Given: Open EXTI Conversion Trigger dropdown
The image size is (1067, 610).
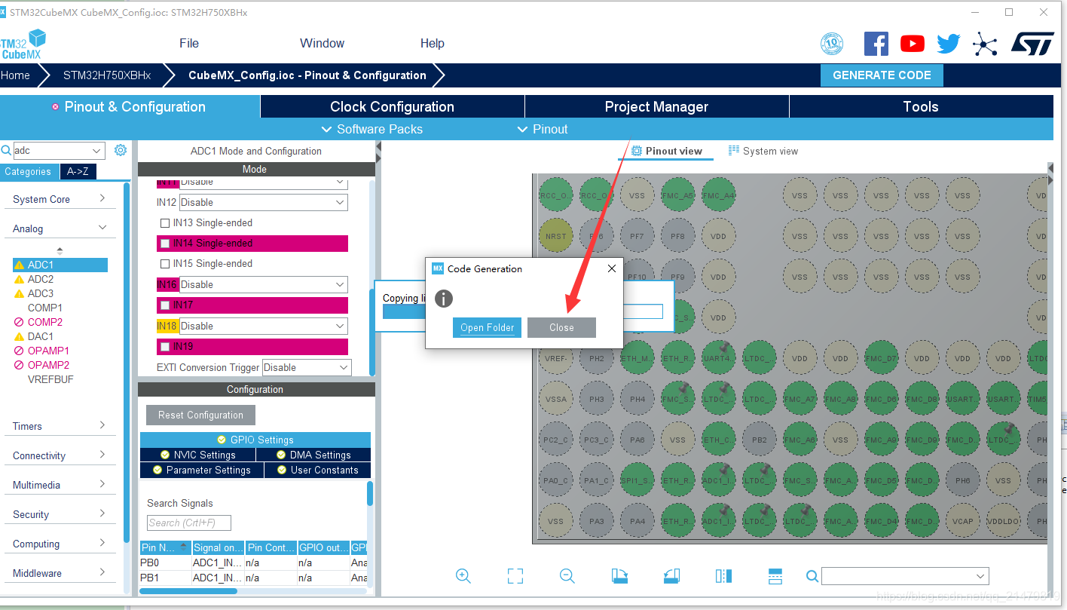Looking at the screenshot, I should 307,367.
